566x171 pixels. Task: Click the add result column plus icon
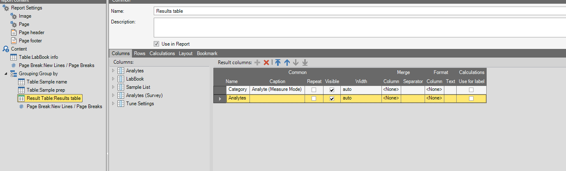pos(257,62)
